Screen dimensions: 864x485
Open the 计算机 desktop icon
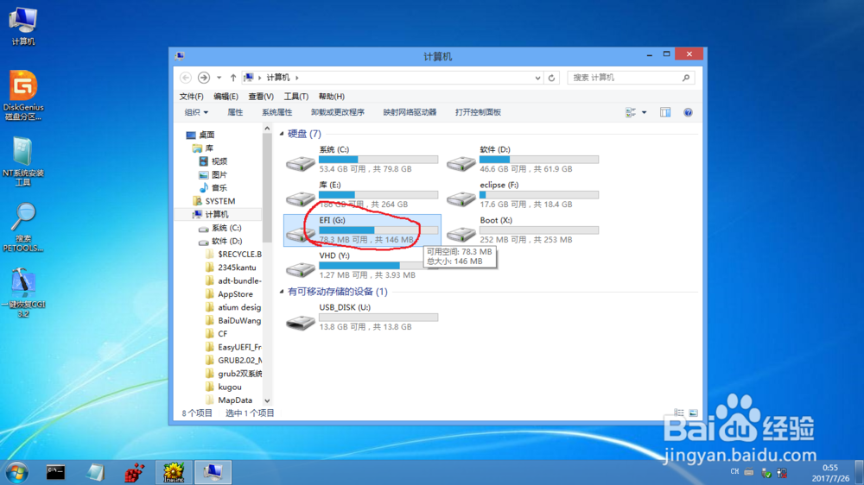pyautogui.click(x=22, y=27)
